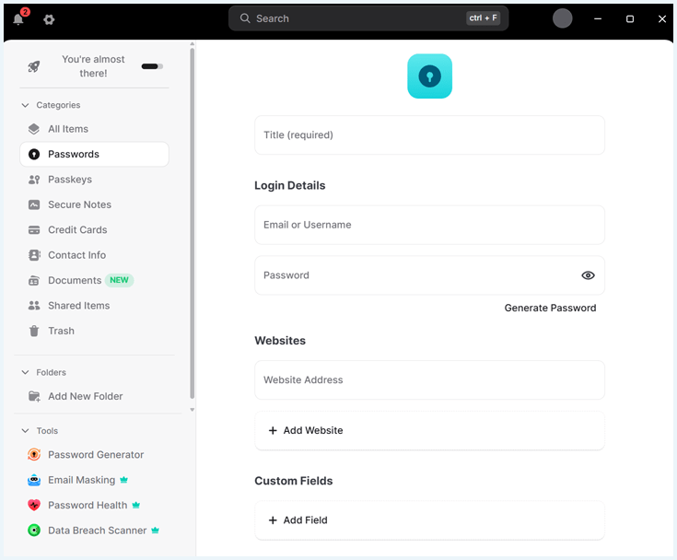Viewport: 677px width, 560px height.
Task: Click premium crown next to Data Breach Scanner
Action: point(155,531)
